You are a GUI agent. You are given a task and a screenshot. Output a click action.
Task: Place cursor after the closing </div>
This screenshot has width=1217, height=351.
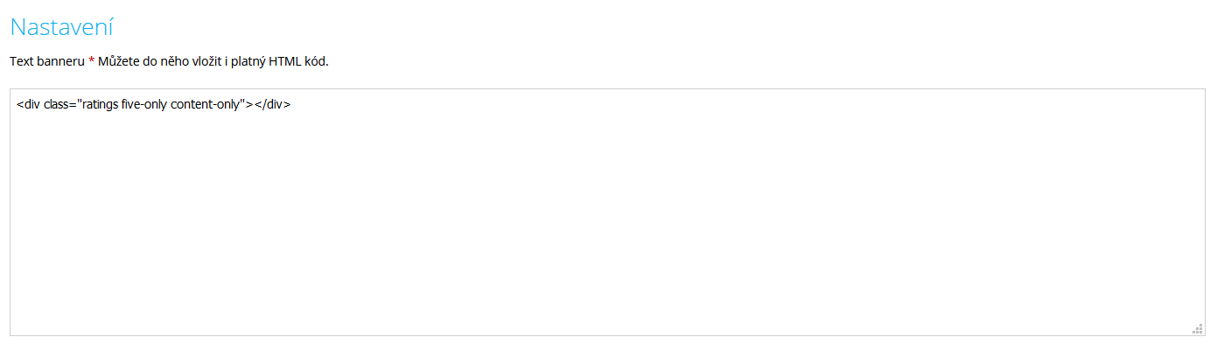point(292,104)
